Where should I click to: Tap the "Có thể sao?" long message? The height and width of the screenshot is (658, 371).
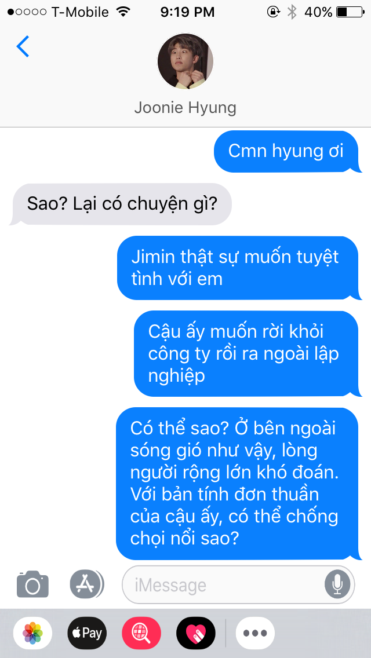tap(239, 484)
